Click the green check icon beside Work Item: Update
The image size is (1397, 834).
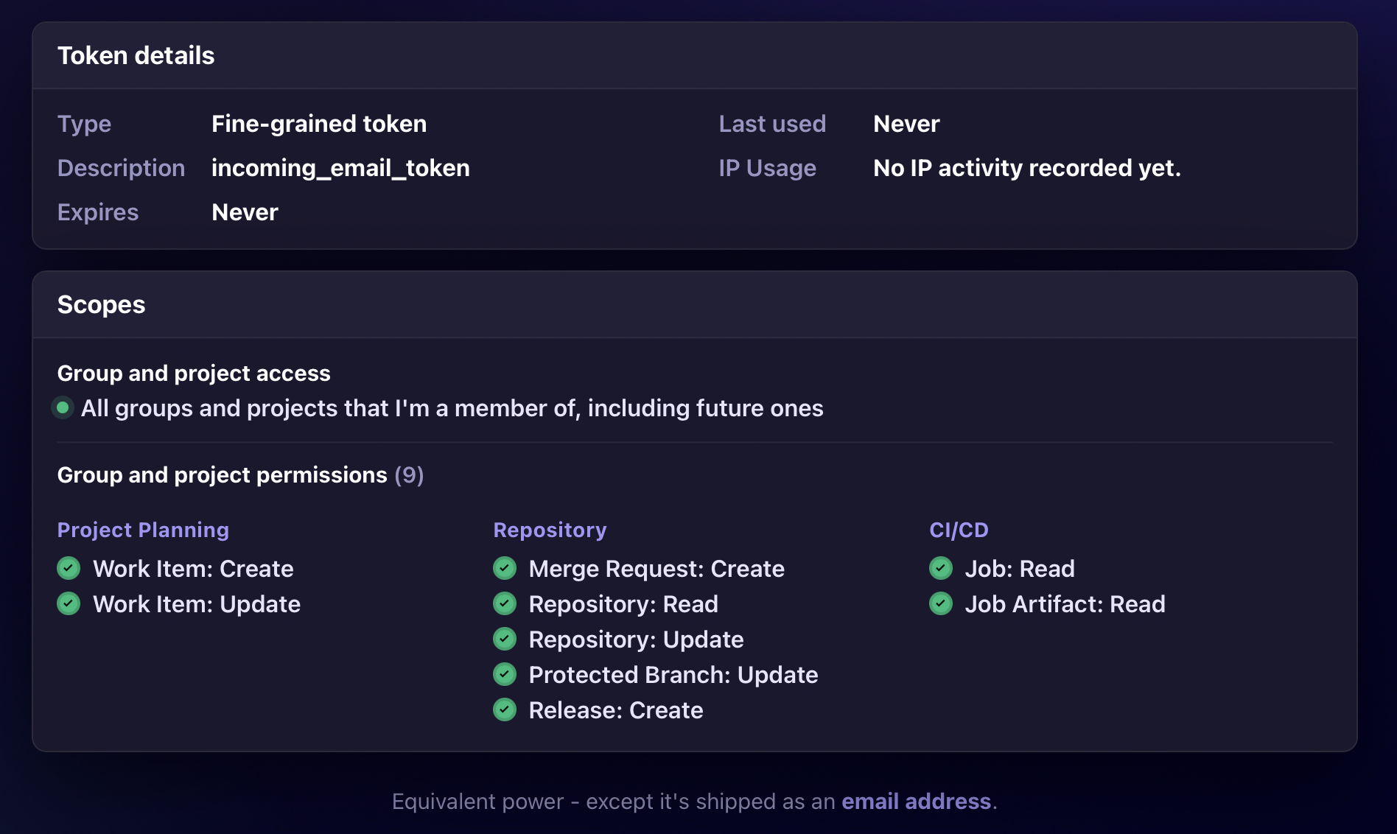(x=69, y=603)
